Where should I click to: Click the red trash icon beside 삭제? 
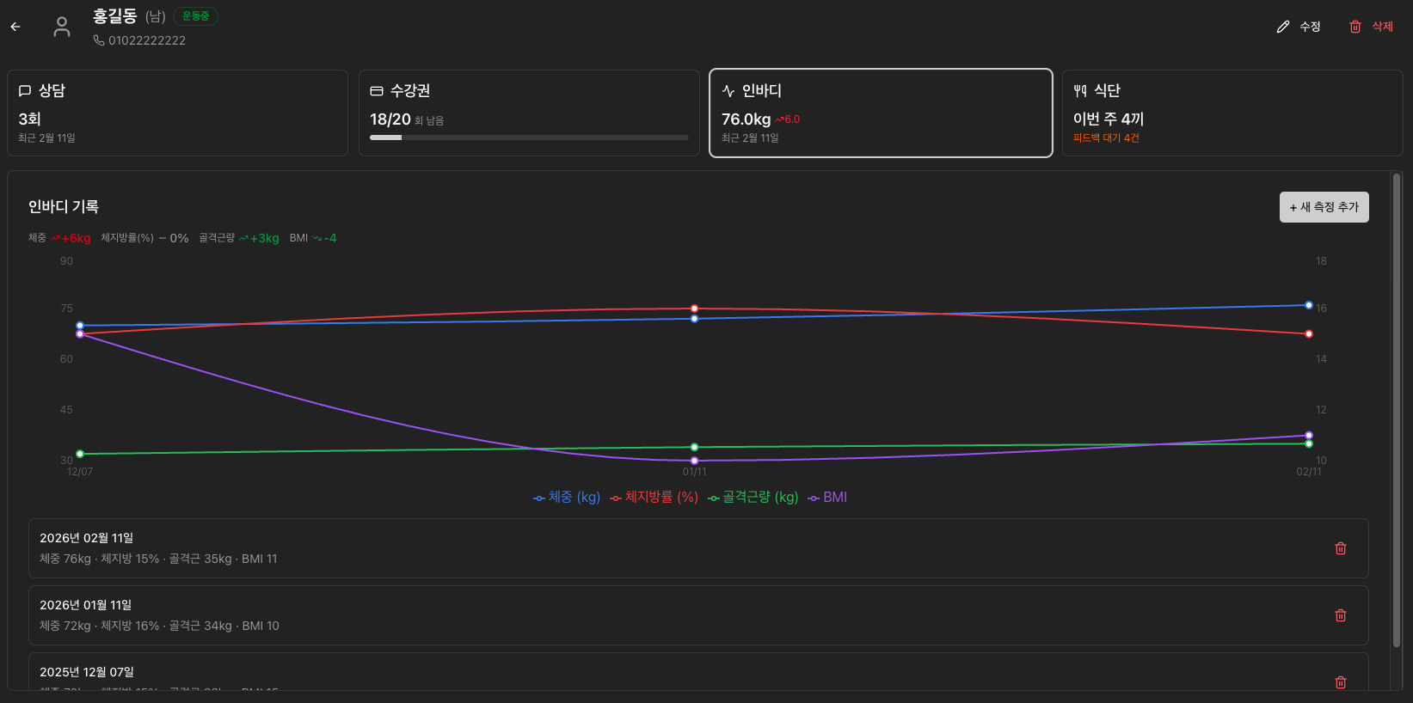[x=1355, y=27]
